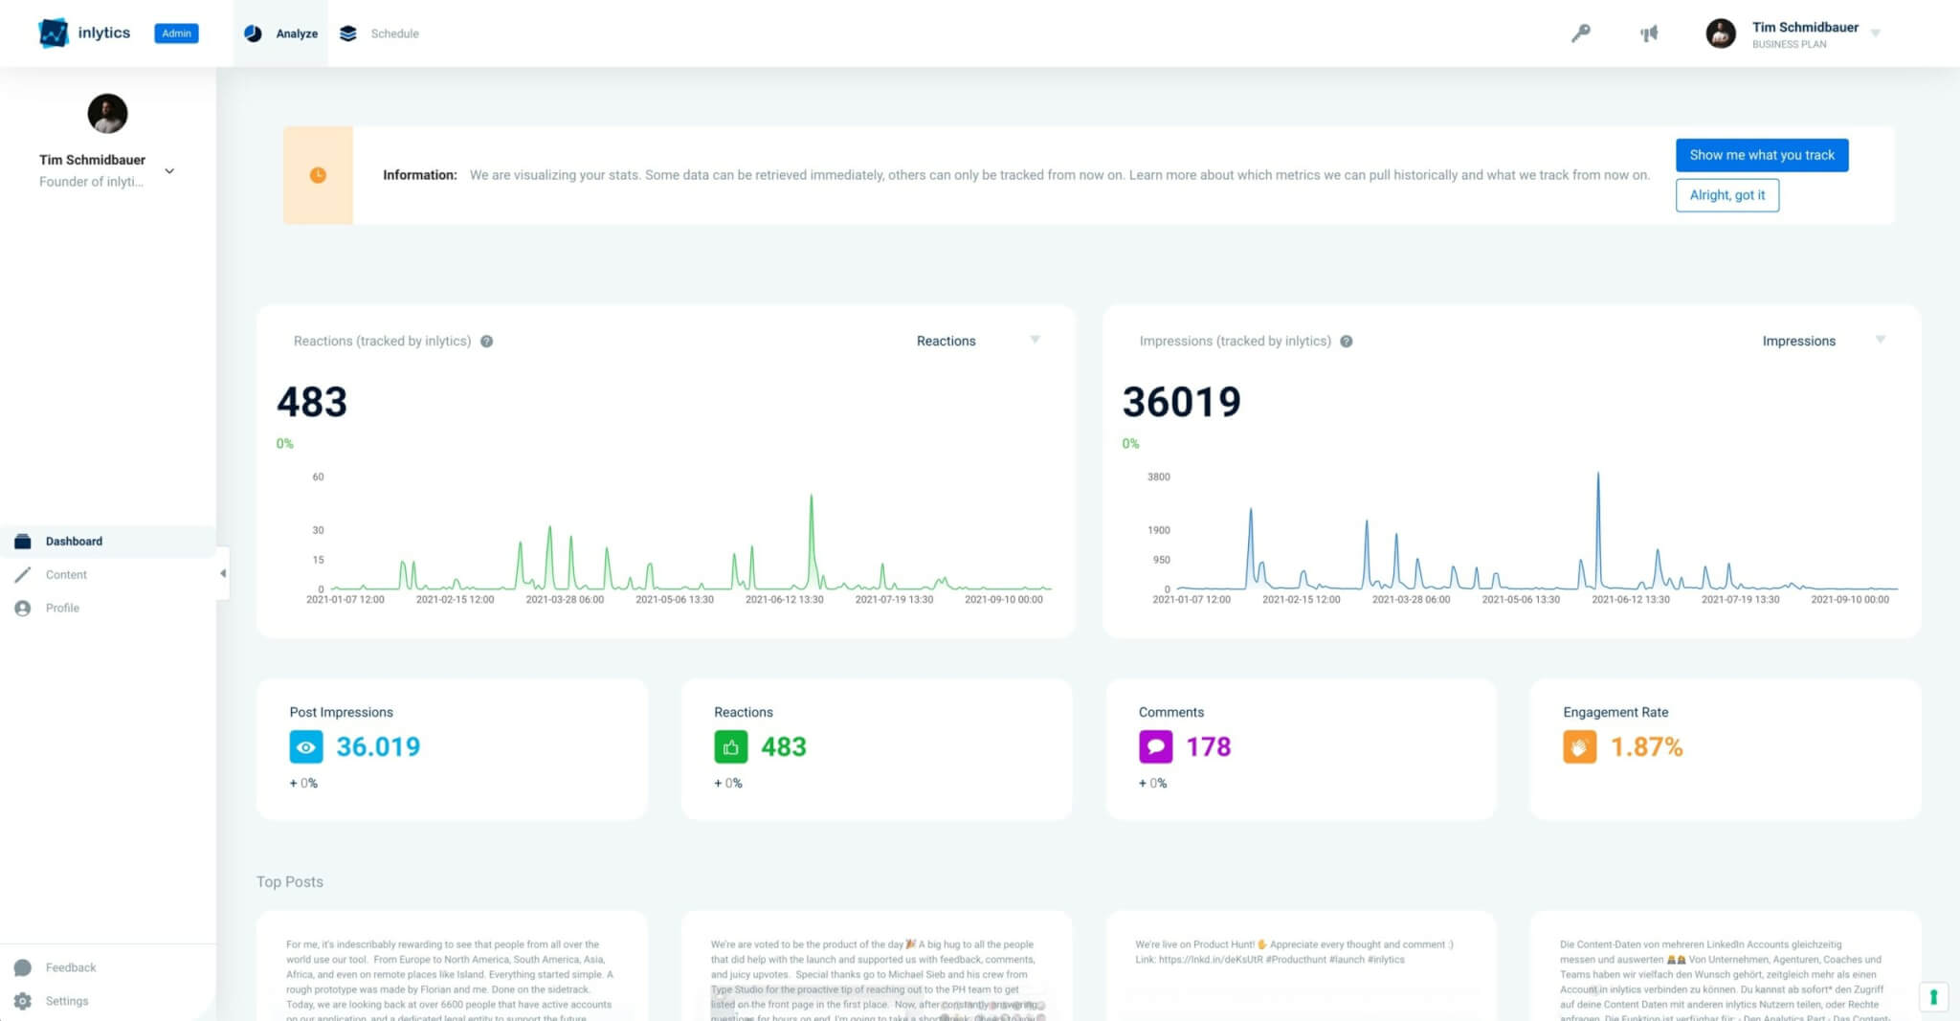This screenshot has height=1021, width=1960.
Task: Click the Post Impressions eye icon
Action: [306, 747]
